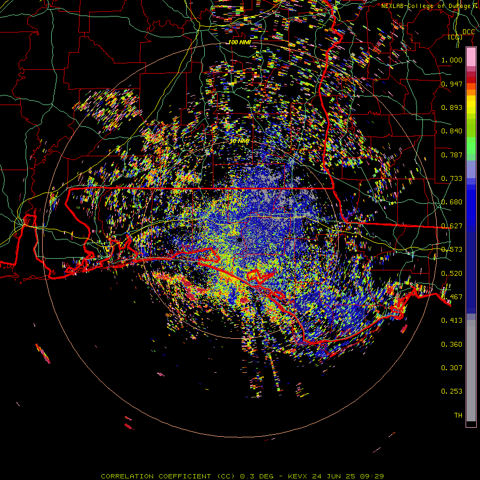This screenshot has height=480, width=480.
Task: Select the 0.413 legend value
Action: (452, 321)
